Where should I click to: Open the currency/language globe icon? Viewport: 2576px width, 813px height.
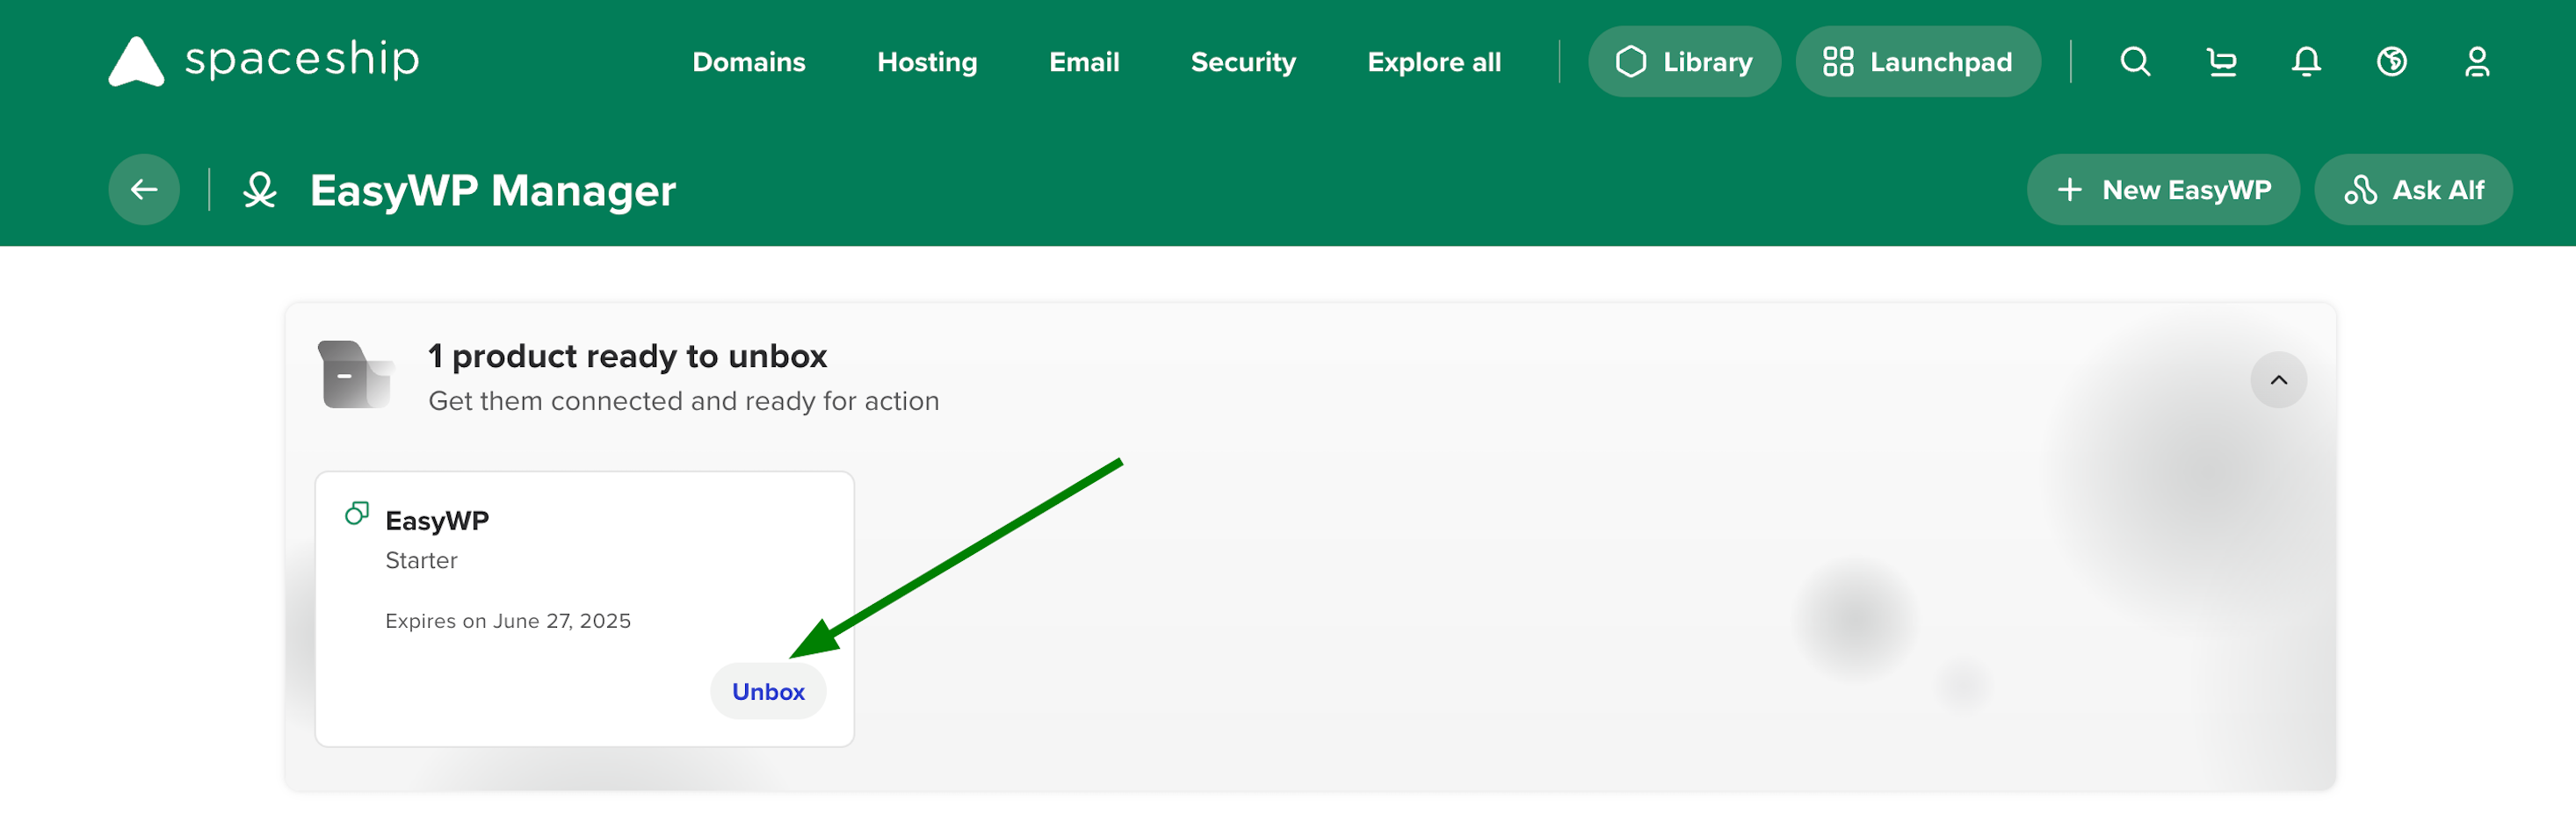[2392, 61]
